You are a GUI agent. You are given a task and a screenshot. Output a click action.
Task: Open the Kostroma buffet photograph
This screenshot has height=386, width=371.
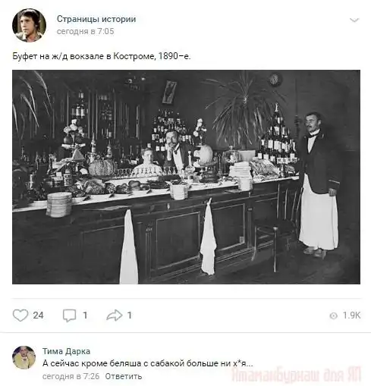coord(186,177)
